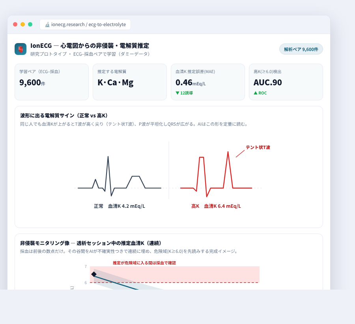Click the 波形に出る電解質サイン heading
The height and width of the screenshot is (324, 355).
(65, 115)
